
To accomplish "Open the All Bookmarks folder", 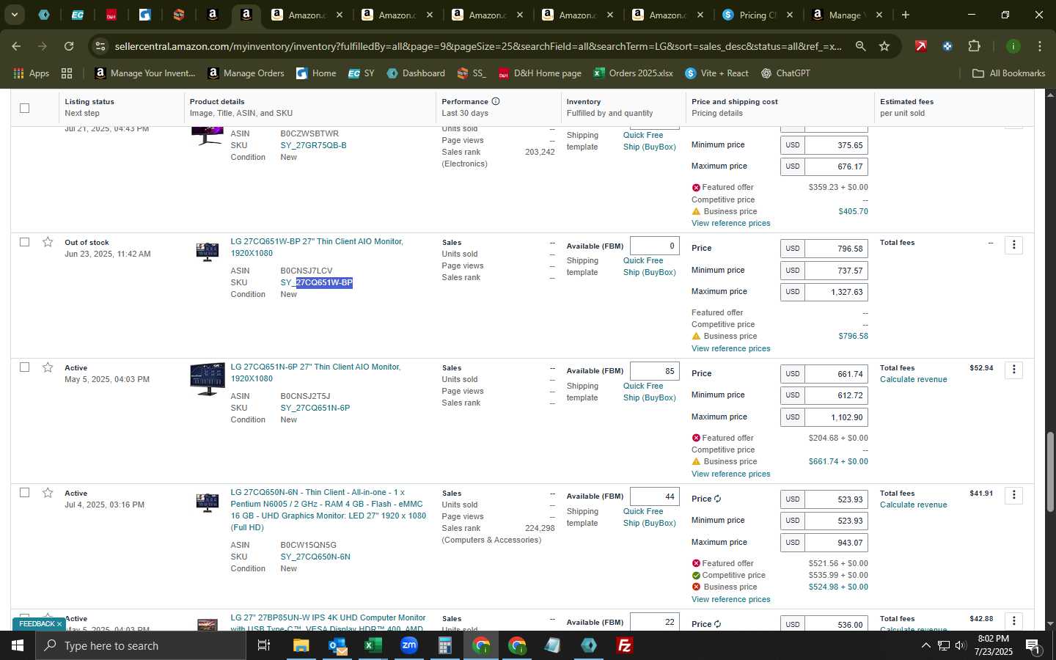I will pos(1008,73).
